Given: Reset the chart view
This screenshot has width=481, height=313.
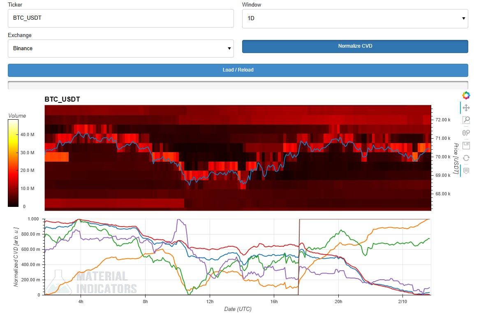Looking at the screenshot, I should (466, 158).
